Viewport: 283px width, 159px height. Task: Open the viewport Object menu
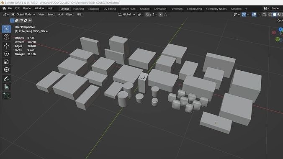pos(69,15)
